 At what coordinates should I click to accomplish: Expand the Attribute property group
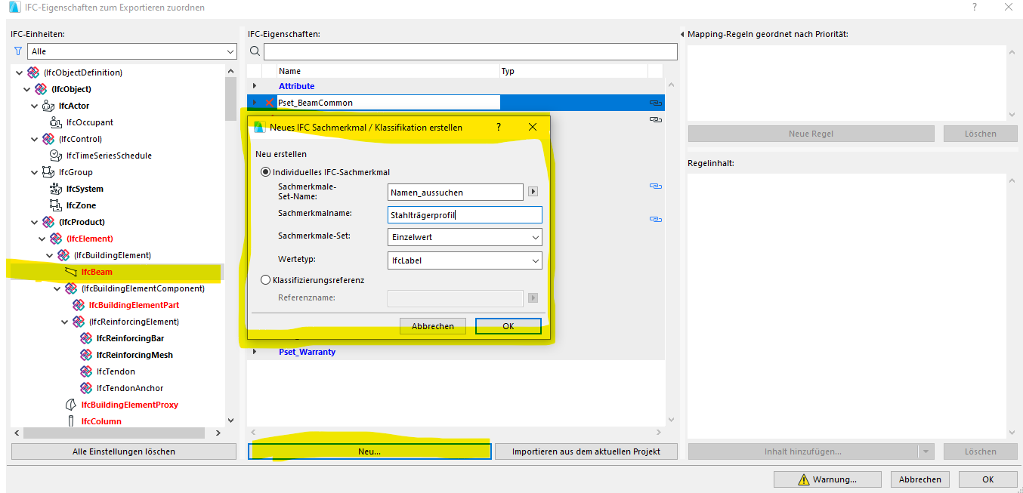pos(255,86)
